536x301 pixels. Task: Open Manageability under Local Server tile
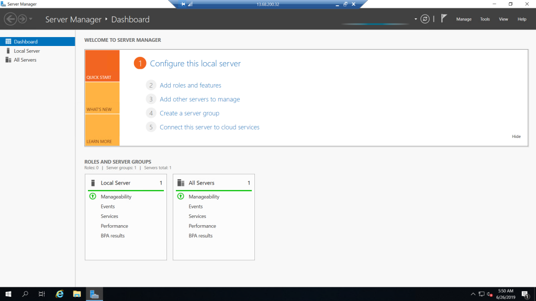[116, 196]
